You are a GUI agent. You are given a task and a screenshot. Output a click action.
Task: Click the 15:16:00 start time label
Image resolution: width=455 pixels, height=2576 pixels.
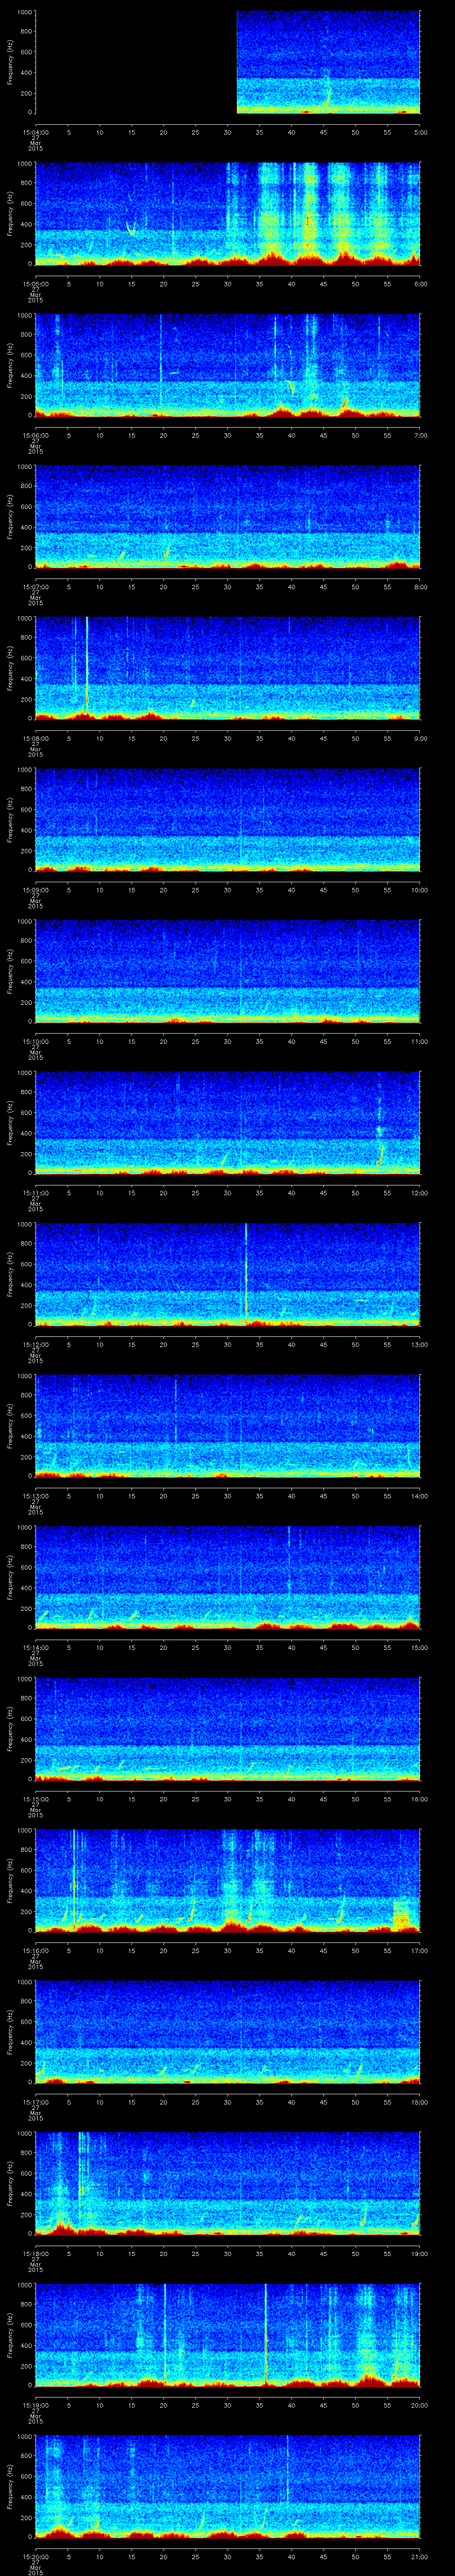click(36, 1950)
